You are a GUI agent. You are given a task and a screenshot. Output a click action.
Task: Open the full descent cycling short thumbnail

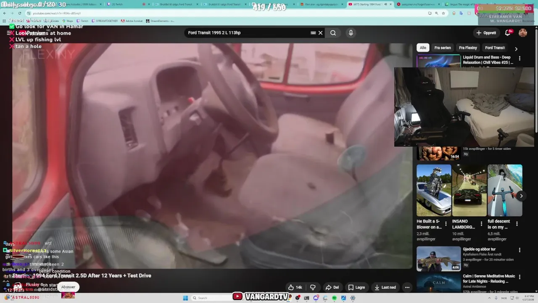tap(505, 190)
